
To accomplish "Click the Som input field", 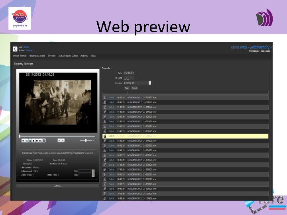I will pyautogui.click(x=85, y=171).
